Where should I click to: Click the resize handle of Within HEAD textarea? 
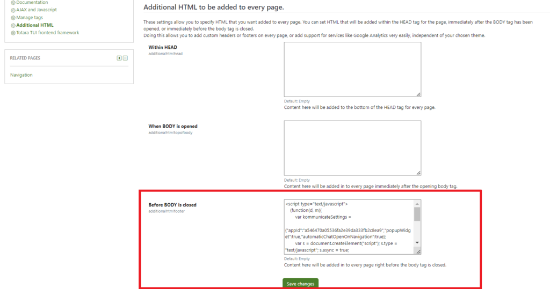[418, 94]
